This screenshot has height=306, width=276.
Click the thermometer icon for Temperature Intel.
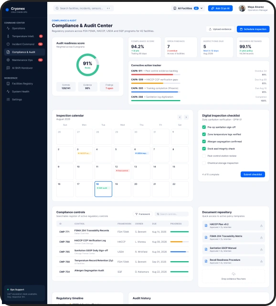(x=8, y=36)
